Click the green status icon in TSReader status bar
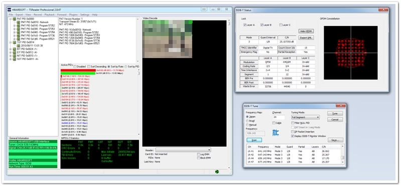The image size is (401, 186). [x=217, y=171]
